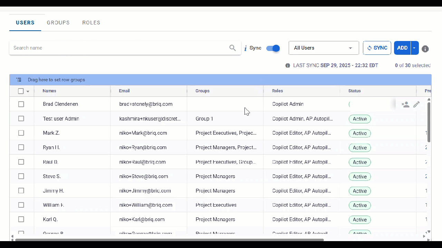Select the Jimmy H. row checkbox

tap(21, 191)
